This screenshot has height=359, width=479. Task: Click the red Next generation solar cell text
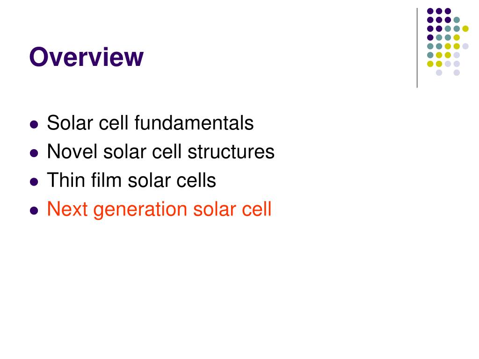(159, 210)
